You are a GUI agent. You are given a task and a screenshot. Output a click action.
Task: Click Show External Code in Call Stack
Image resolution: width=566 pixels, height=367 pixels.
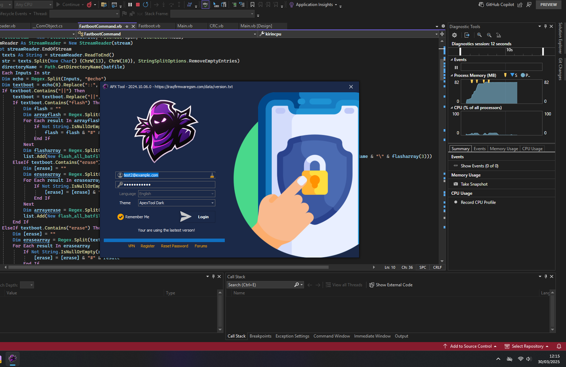point(391,285)
